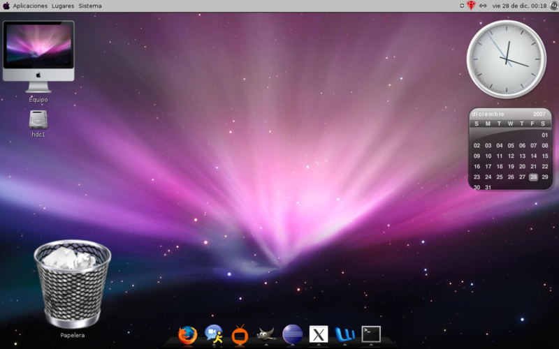Select day 11 in calendar widget

coord(500,156)
